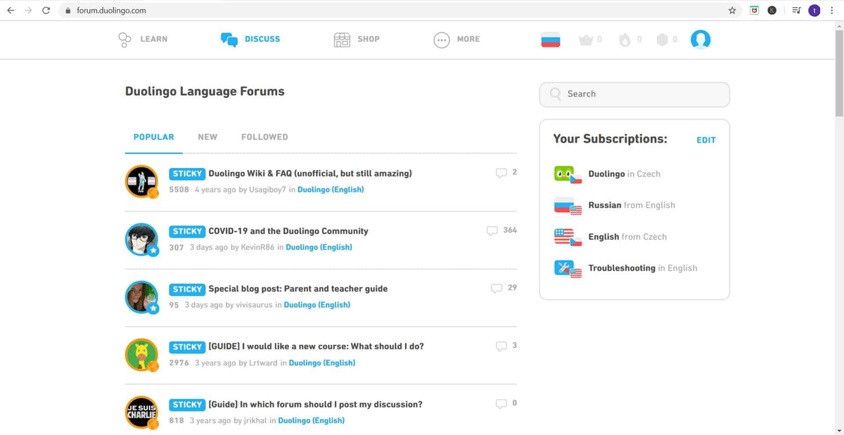Open Duolingo in Czech subscription

624,174
